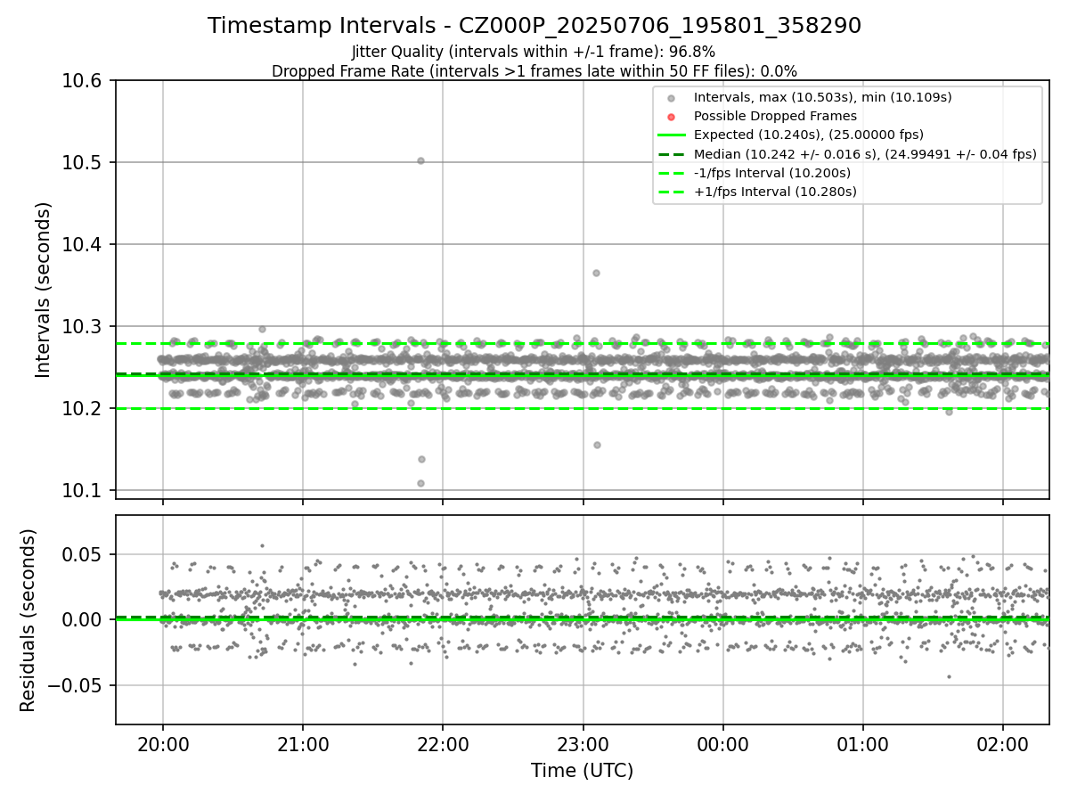
Task: Click the legend entry '+1/fps Interval (10.280s)'
Action: pos(775,192)
